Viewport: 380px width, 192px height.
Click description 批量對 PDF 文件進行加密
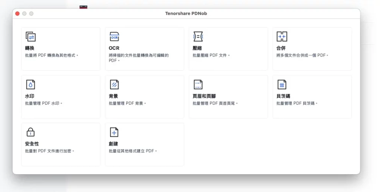click(50, 151)
